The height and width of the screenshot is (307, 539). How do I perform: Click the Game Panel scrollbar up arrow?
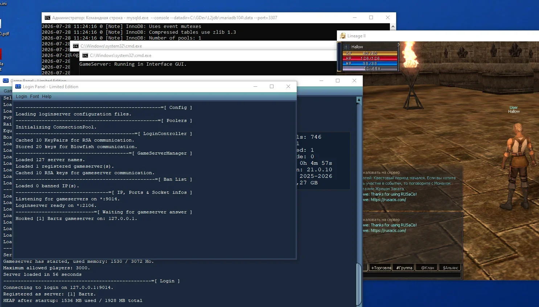coord(359,99)
